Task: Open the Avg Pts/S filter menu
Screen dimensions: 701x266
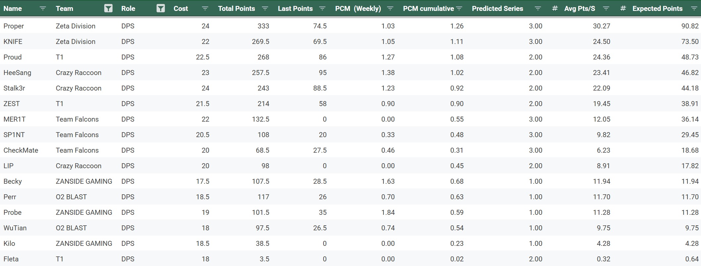Action: pos(606,9)
